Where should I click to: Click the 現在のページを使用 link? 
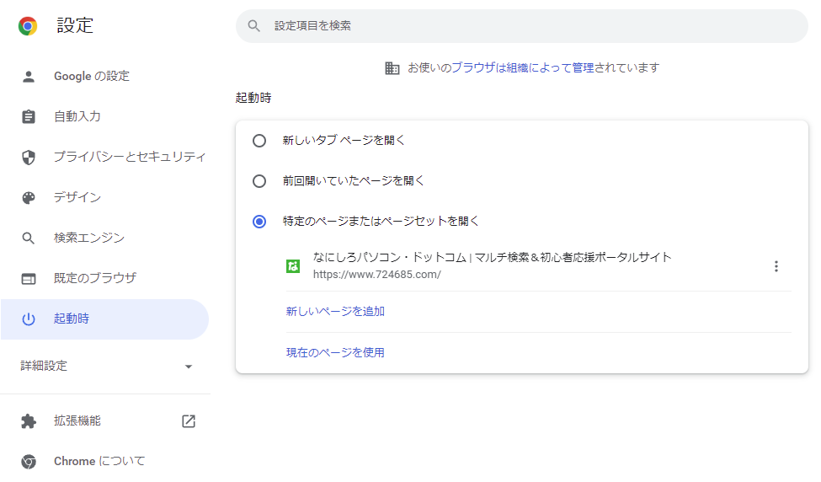(x=335, y=352)
